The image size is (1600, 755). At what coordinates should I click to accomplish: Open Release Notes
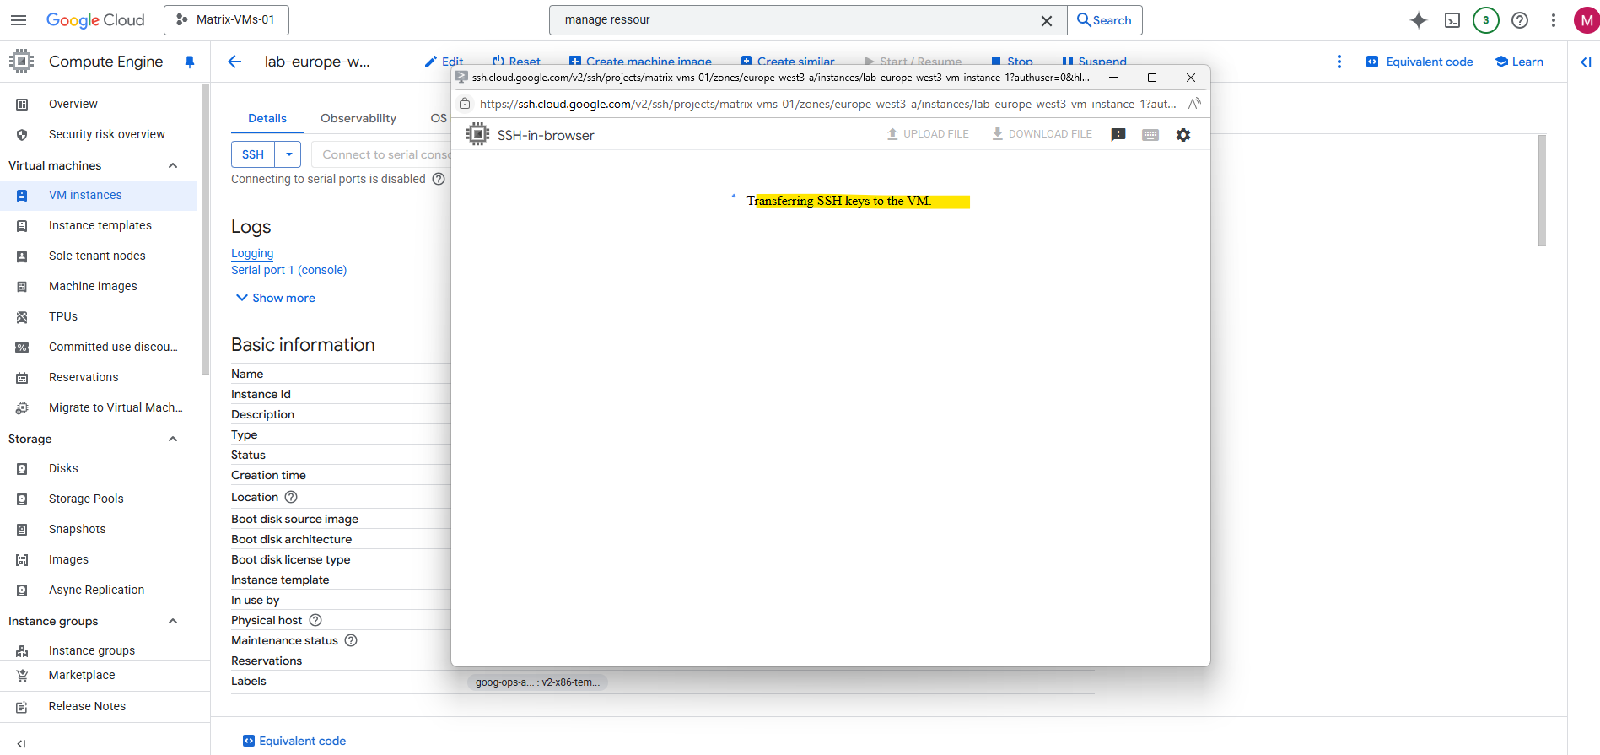tap(87, 706)
